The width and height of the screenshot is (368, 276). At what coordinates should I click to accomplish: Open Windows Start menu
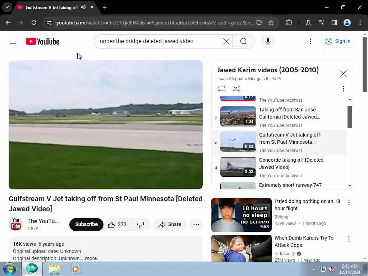[x=9, y=269]
